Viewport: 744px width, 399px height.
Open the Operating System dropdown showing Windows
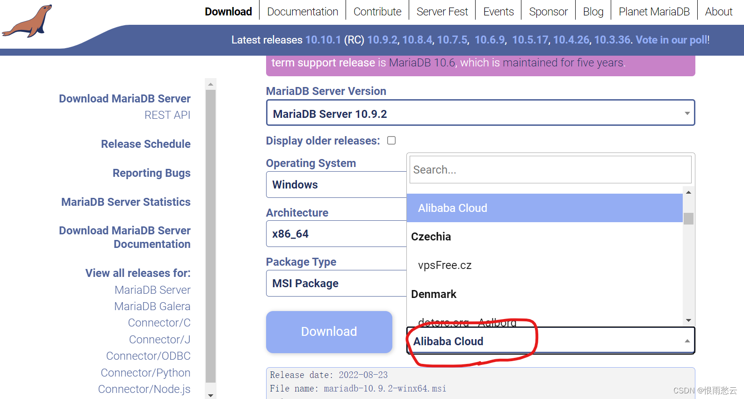(337, 184)
